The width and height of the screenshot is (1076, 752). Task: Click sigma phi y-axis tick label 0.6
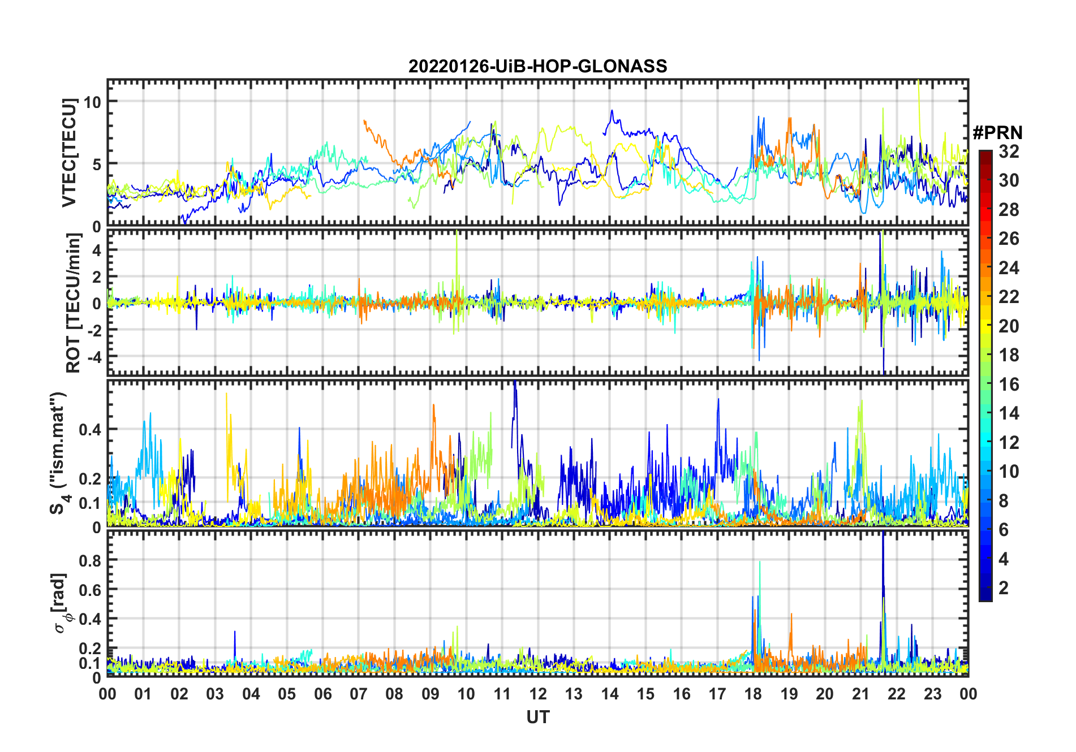(89, 590)
